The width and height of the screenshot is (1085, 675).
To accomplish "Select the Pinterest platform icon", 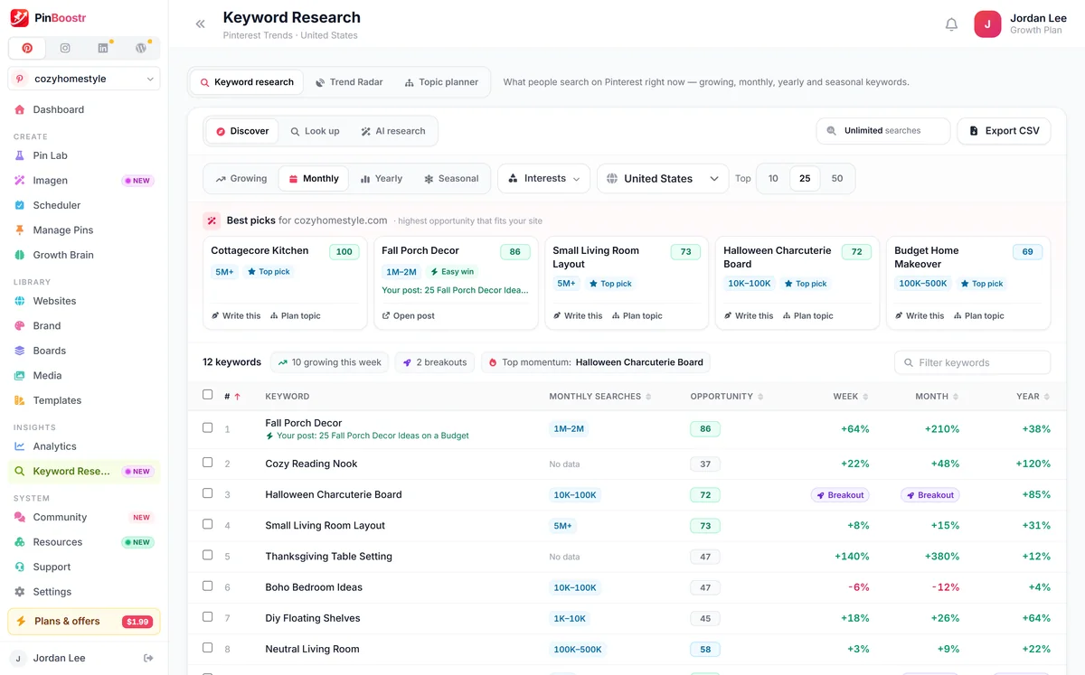I will coord(28,48).
